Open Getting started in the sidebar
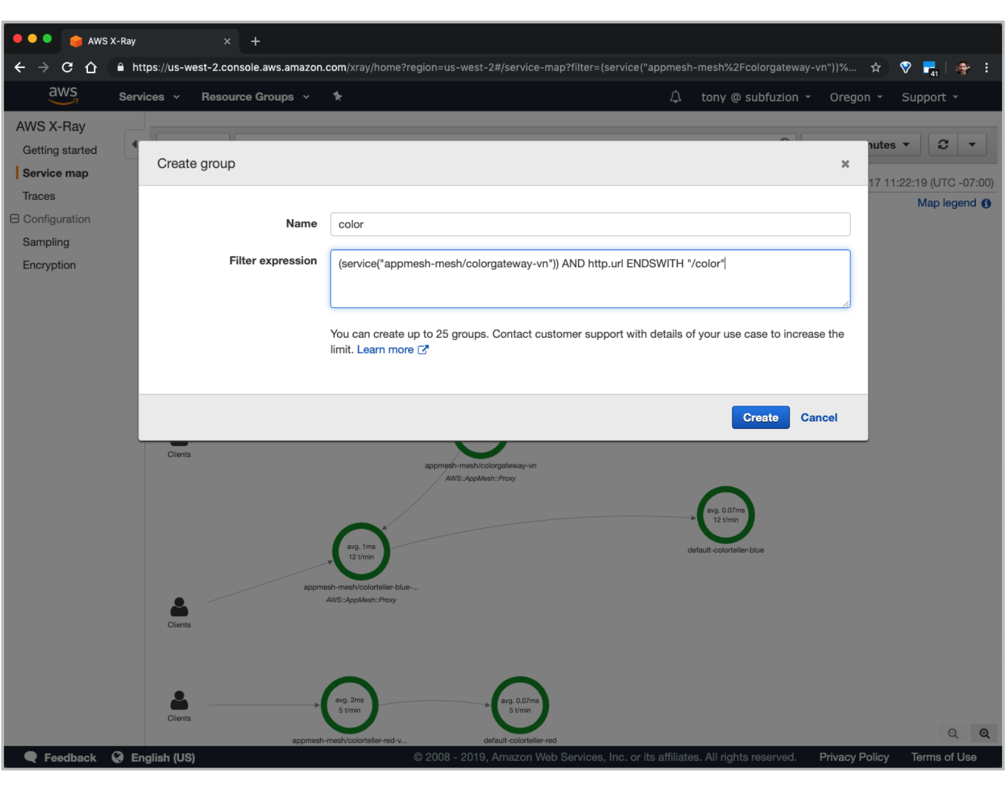 click(x=60, y=150)
